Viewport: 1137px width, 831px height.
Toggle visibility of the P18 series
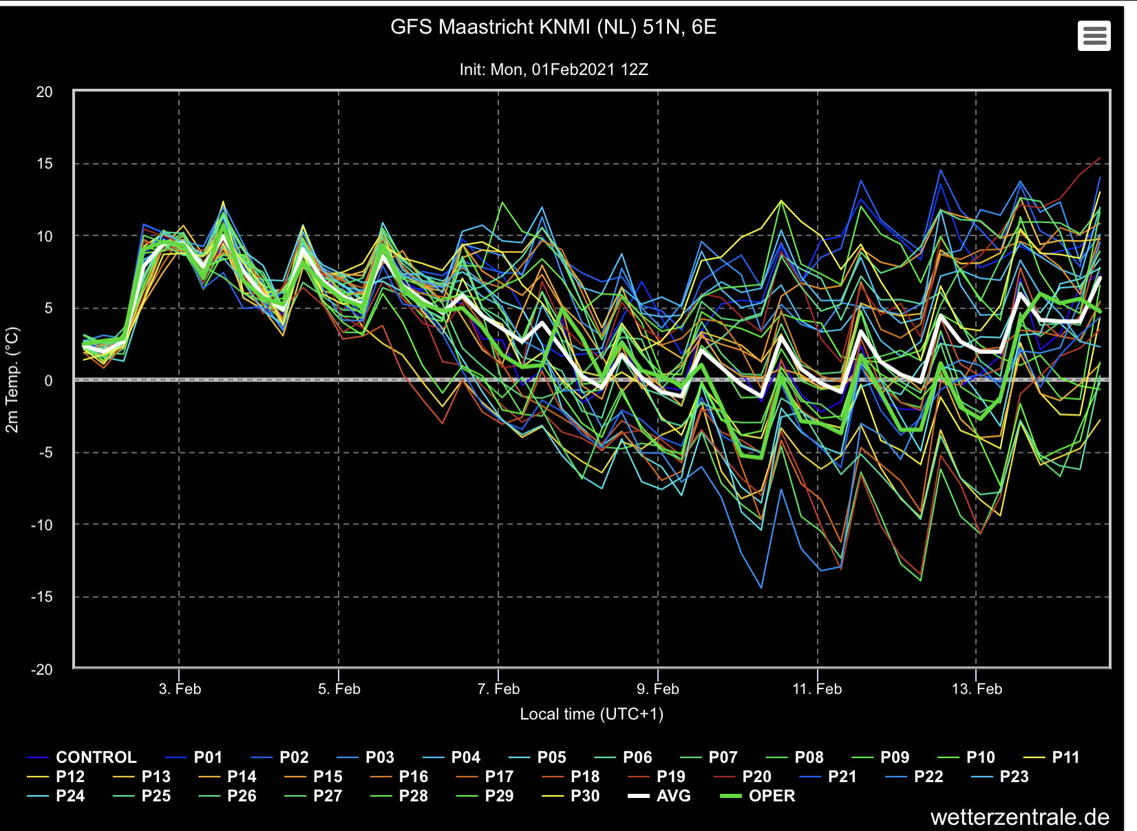571,777
